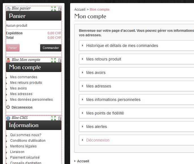194x164 pixels.
Task: Click the 'Aucun produit' text
Action: tap(17, 26)
